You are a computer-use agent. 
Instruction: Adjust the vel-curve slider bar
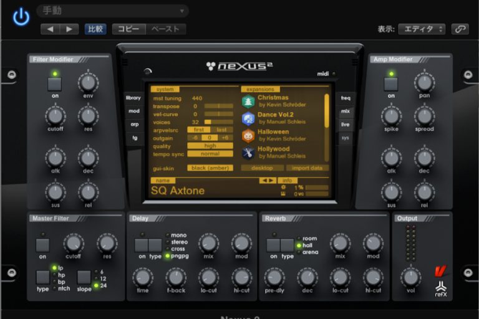pyautogui.click(x=219, y=114)
